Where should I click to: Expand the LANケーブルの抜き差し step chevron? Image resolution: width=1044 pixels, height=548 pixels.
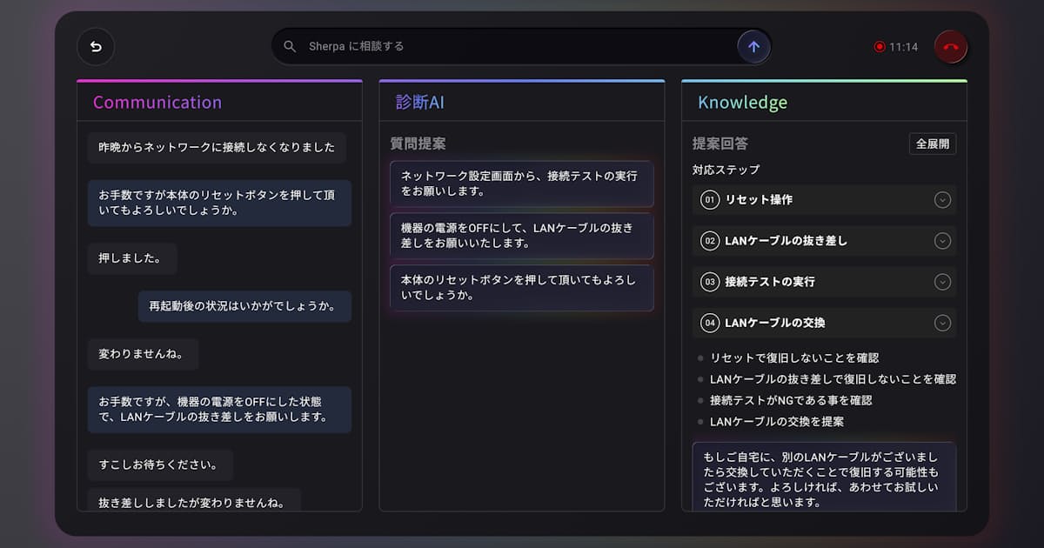click(x=942, y=241)
